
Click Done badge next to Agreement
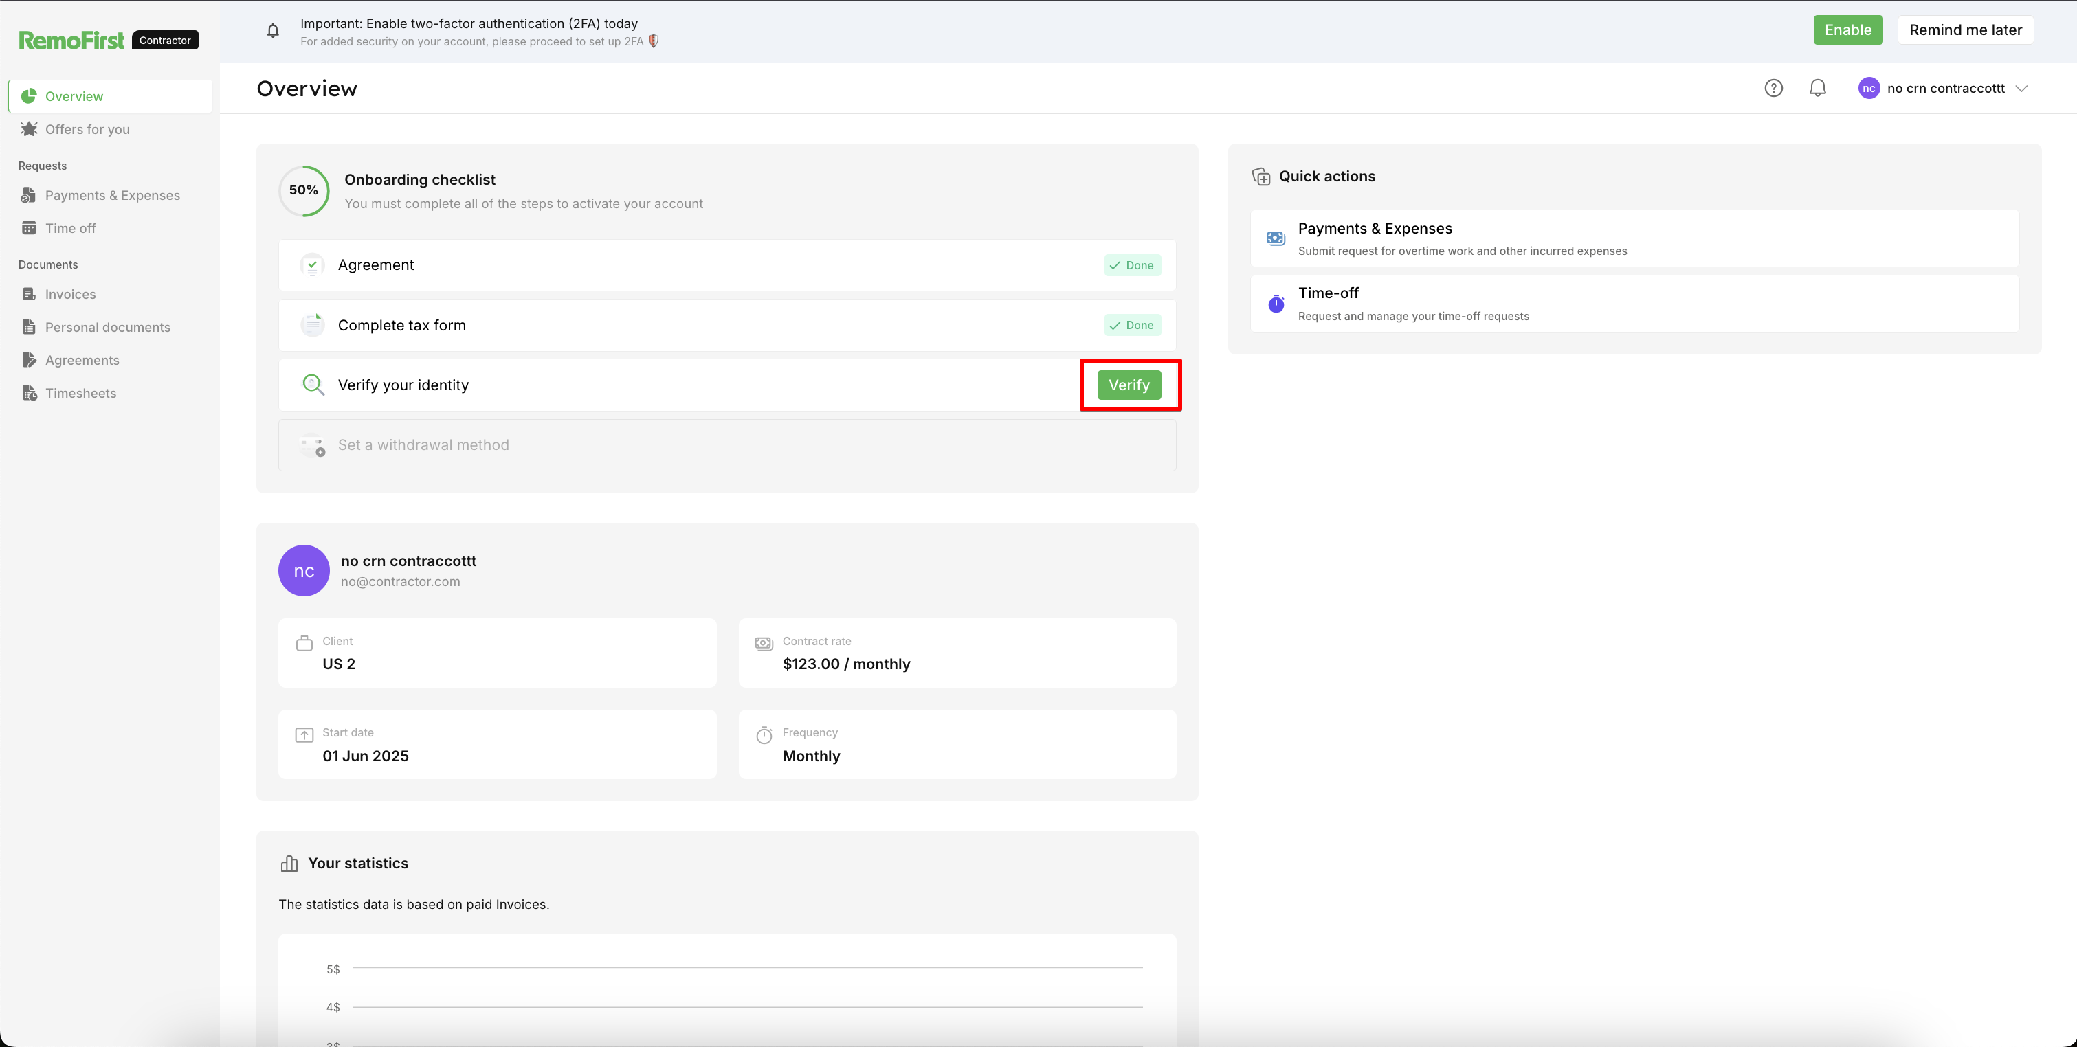click(x=1132, y=265)
